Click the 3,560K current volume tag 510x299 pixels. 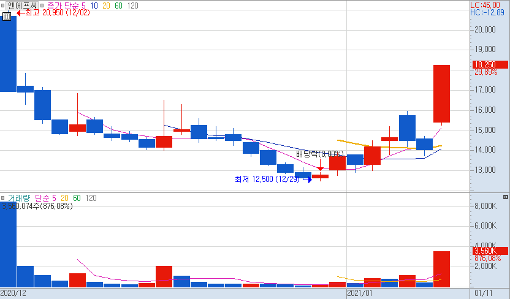490,251
